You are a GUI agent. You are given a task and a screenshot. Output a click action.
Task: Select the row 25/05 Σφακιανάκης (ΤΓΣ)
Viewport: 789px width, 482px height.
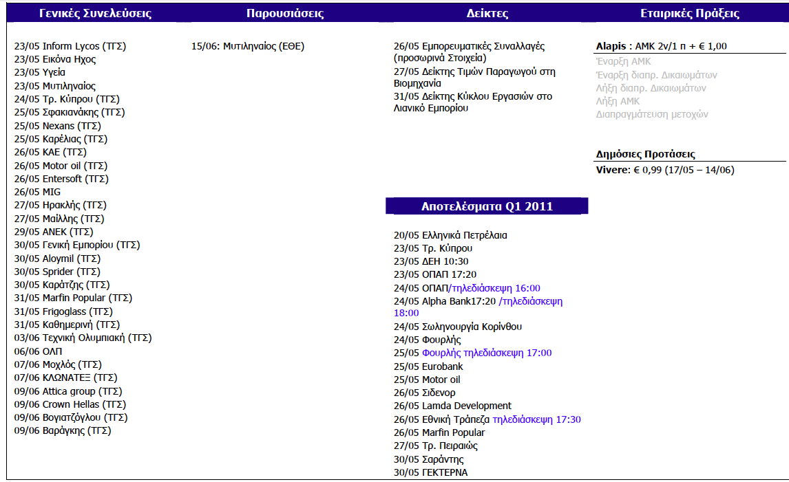(70, 112)
